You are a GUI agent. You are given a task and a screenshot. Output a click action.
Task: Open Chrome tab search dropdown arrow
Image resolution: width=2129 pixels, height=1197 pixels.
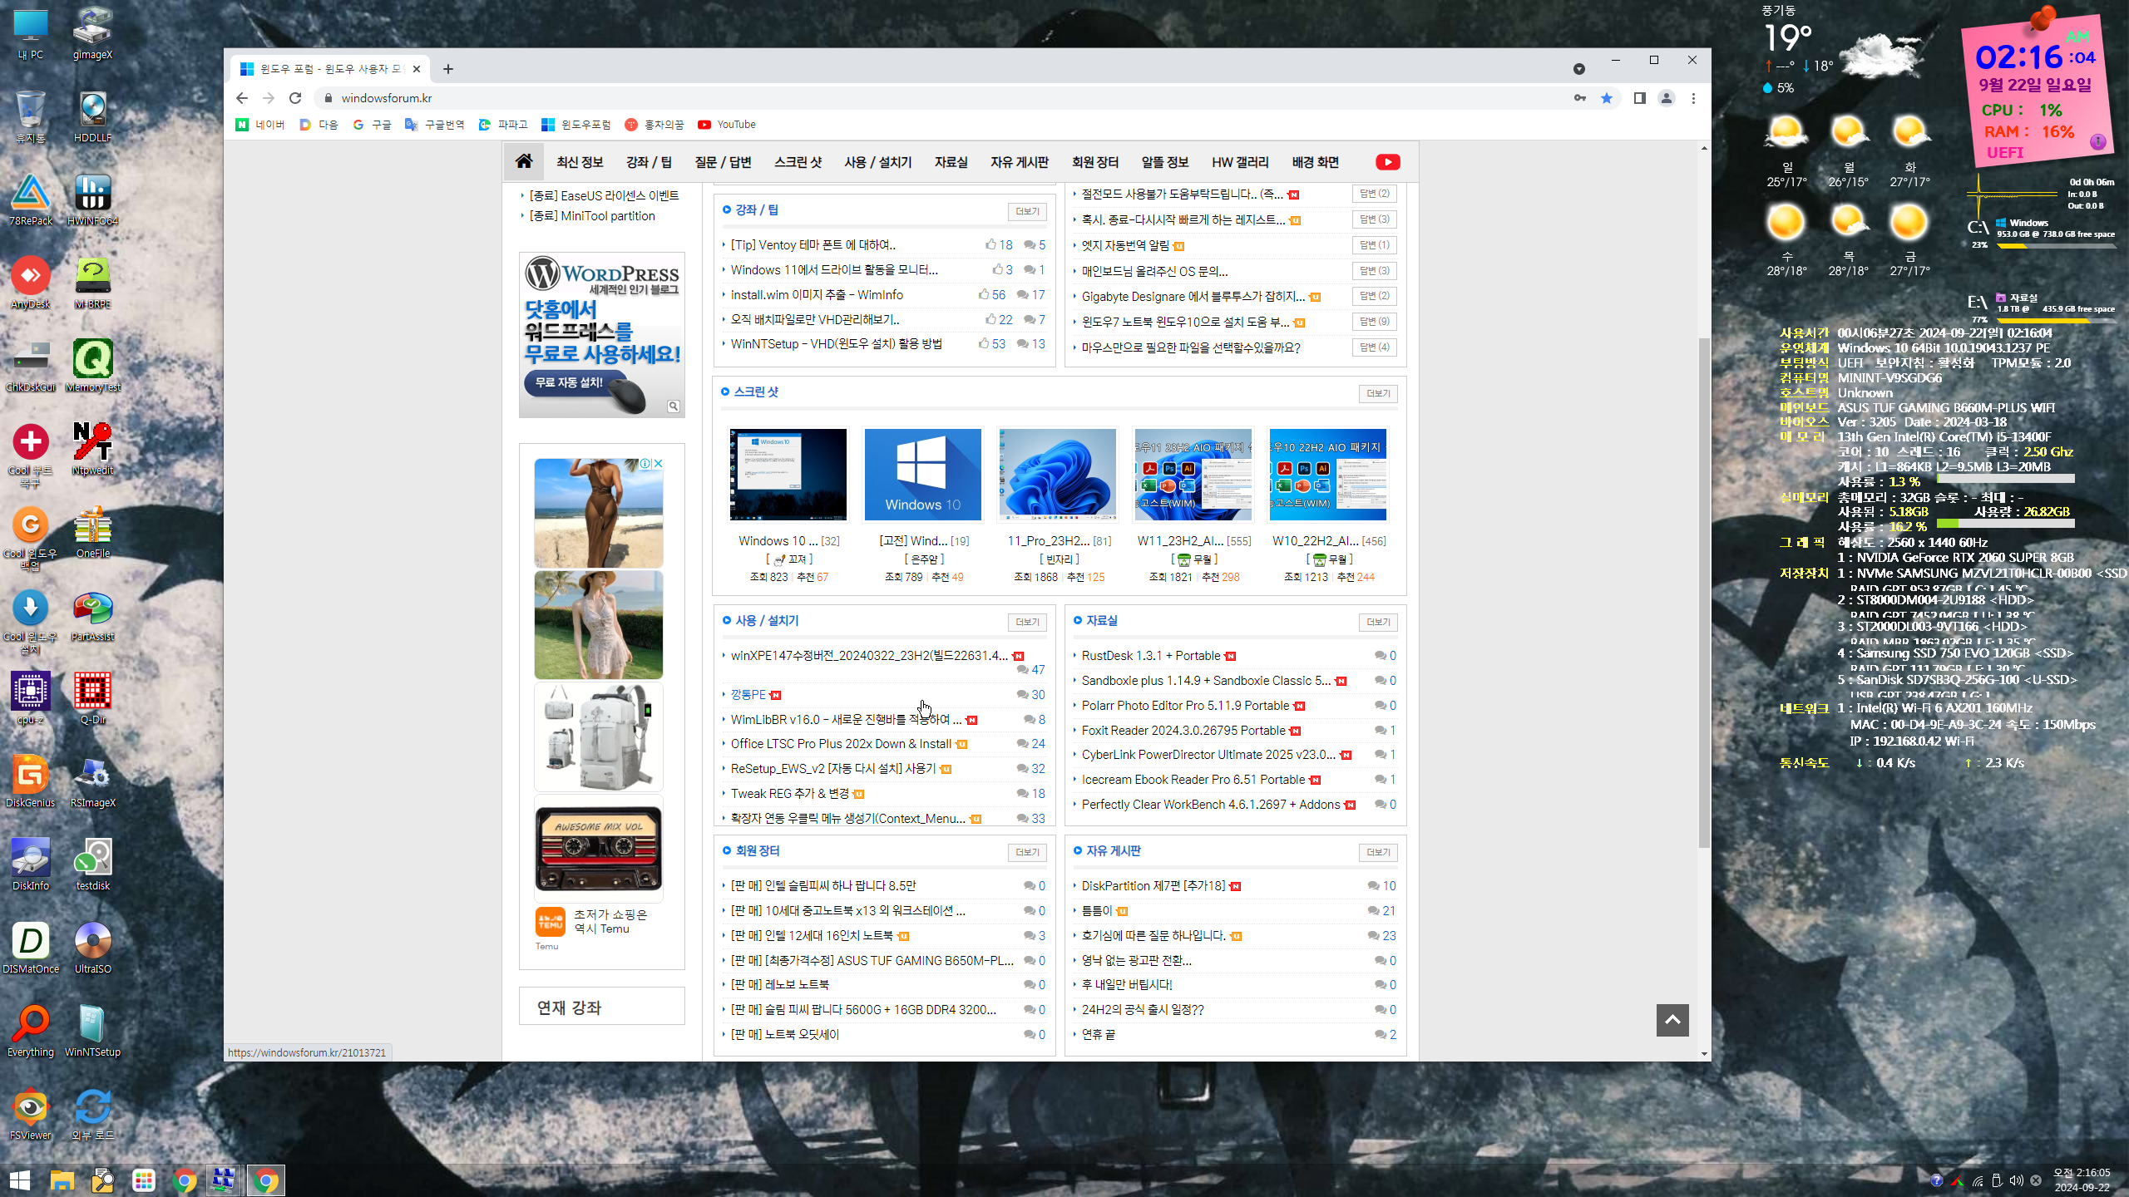pos(1578,69)
